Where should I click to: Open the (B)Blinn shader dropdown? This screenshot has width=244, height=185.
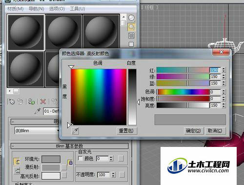[37, 131]
